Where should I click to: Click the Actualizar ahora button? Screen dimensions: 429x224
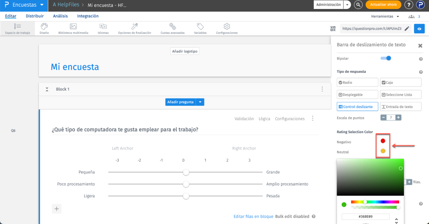pos(383,5)
